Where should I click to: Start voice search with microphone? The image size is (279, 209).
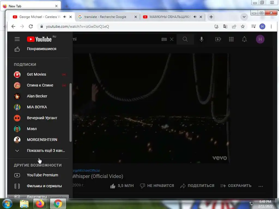[x=201, y=39]
